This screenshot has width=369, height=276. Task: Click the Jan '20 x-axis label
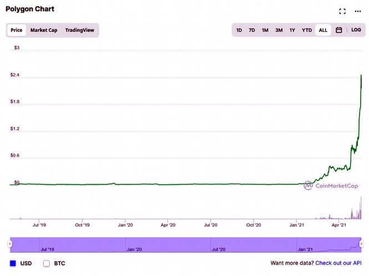coord(125,225)
